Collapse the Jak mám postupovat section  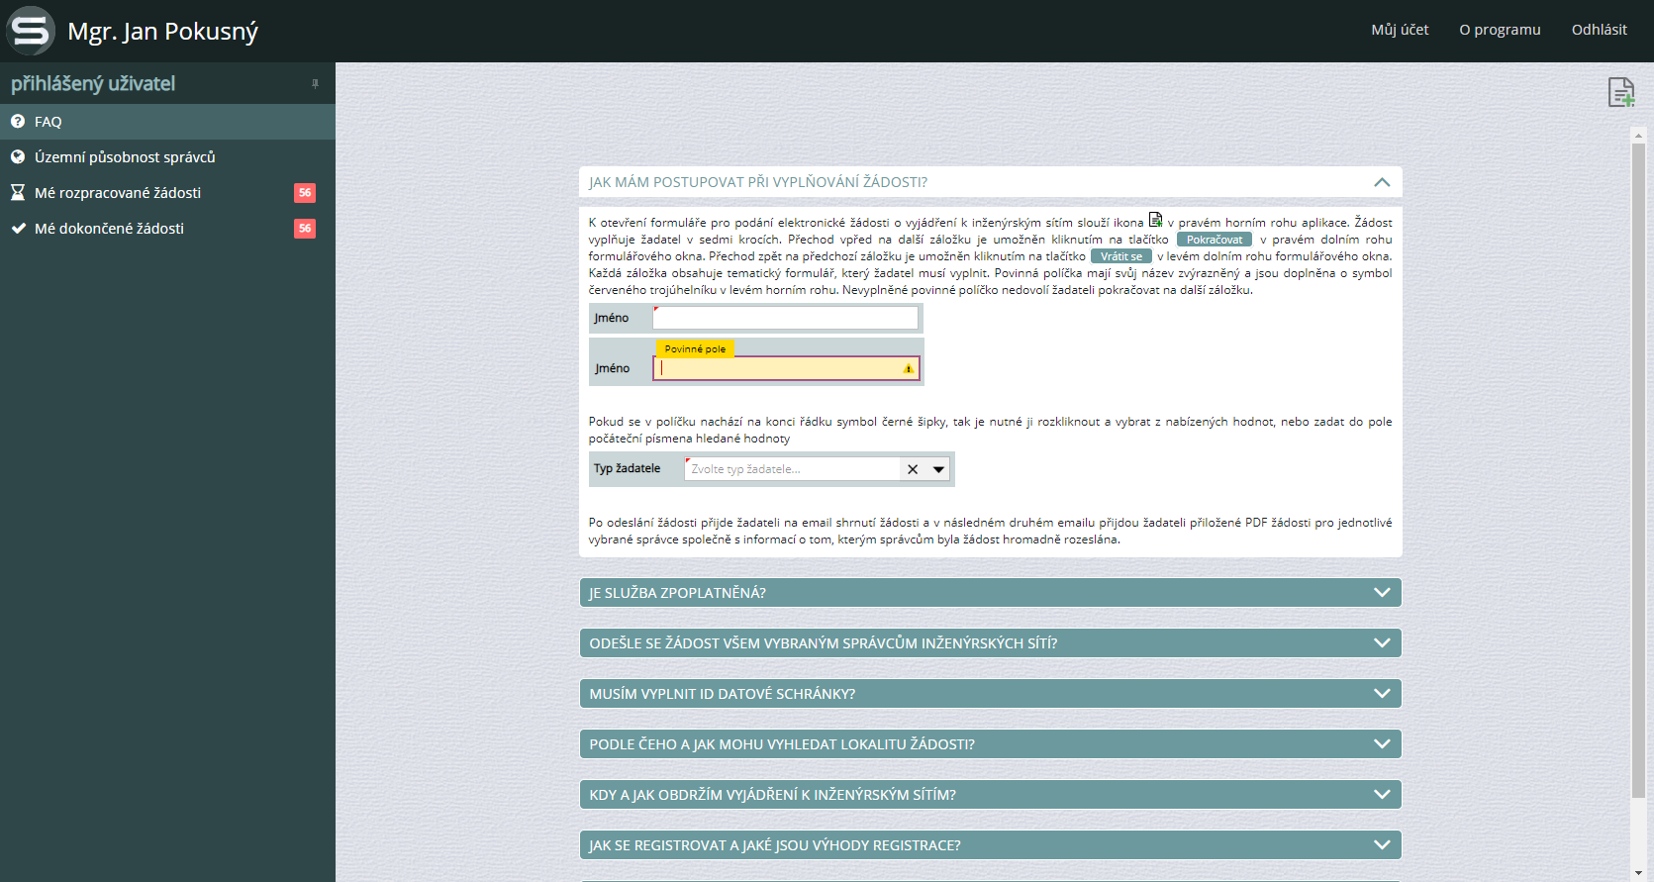pos(1382,182)
